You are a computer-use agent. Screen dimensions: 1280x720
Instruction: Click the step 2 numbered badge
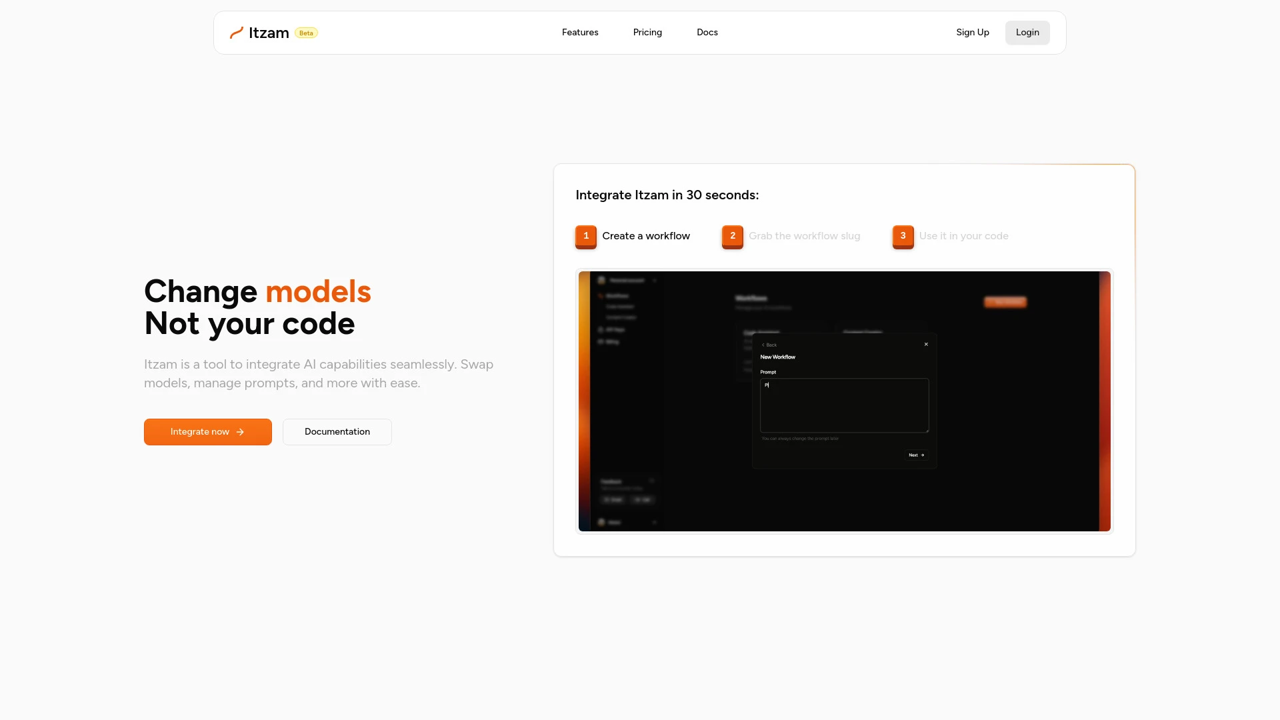732,236
